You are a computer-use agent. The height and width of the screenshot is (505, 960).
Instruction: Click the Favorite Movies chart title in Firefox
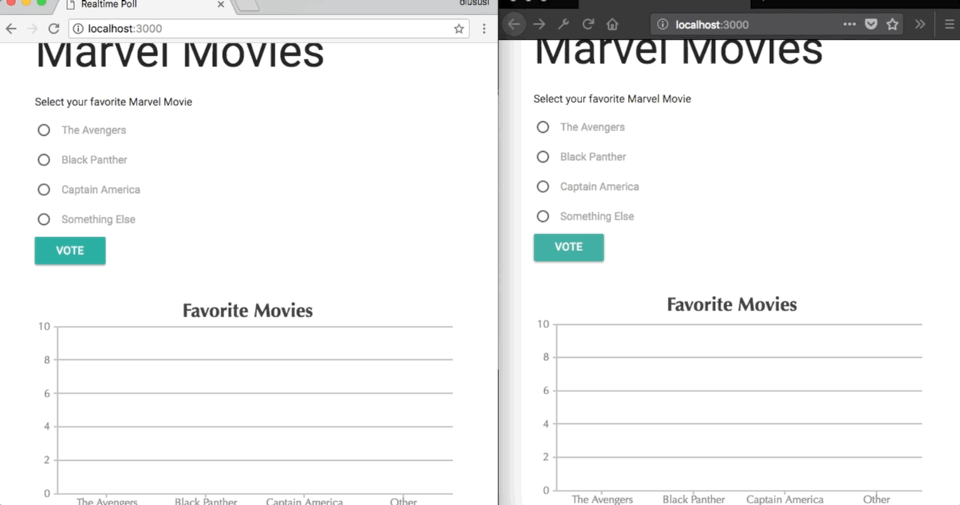point(732,304)
